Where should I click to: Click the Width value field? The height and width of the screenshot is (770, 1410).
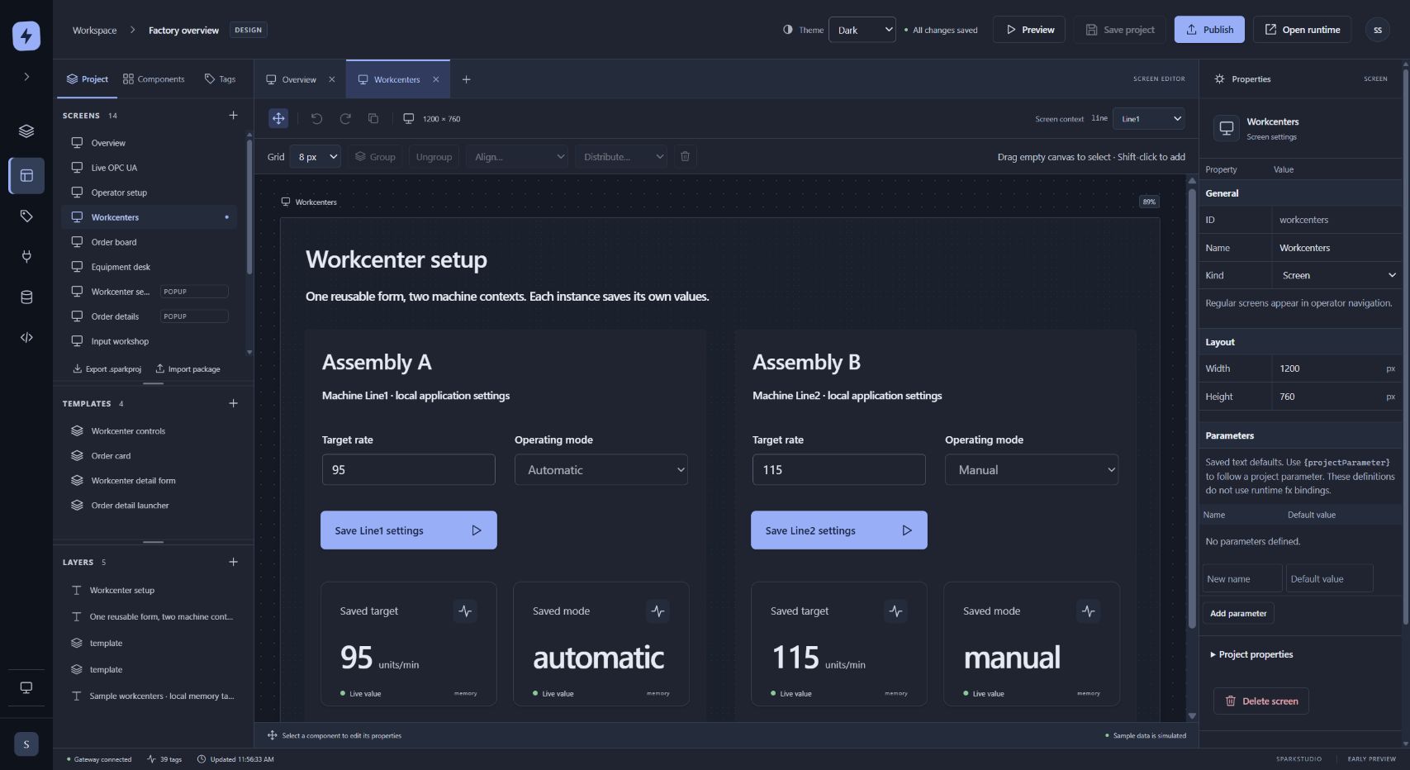(1336, 368)
